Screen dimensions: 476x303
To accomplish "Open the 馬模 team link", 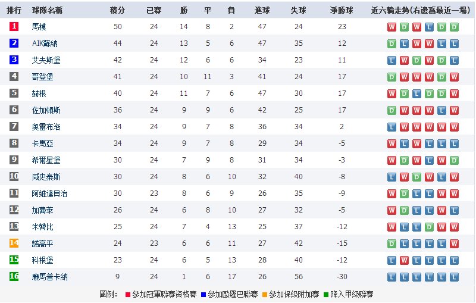I will pyautogui.click(x=39, y=27).
